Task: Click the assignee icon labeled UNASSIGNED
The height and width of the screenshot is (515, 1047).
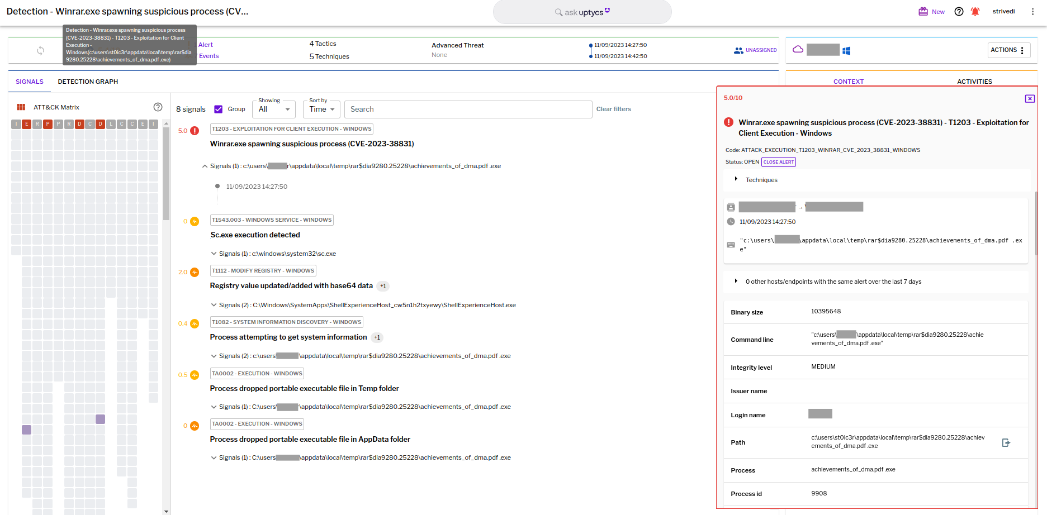Action: [739, 50]
